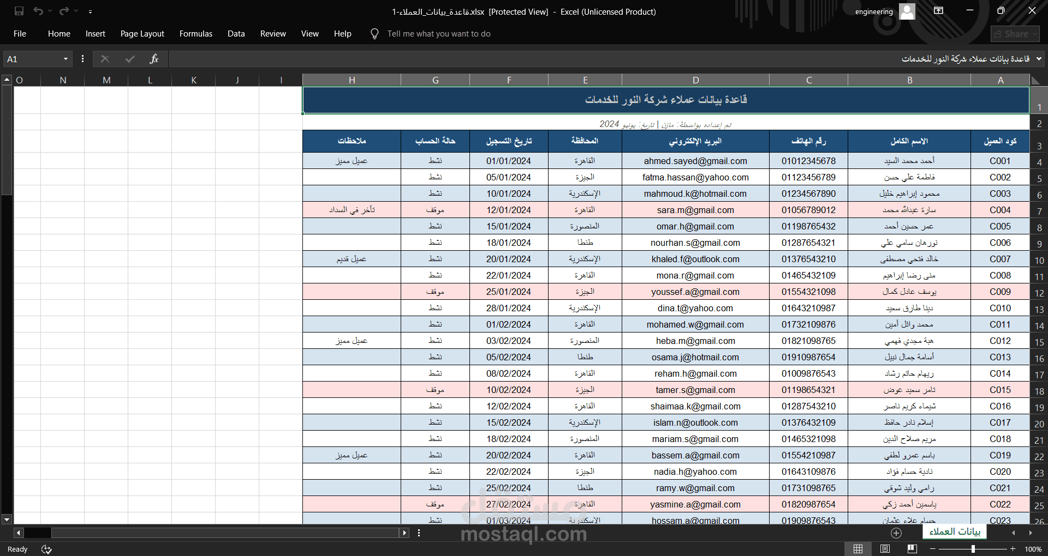Click customer code C015 cell
The width and height of the screenshot is (1048, 556).
(1000, 390)
